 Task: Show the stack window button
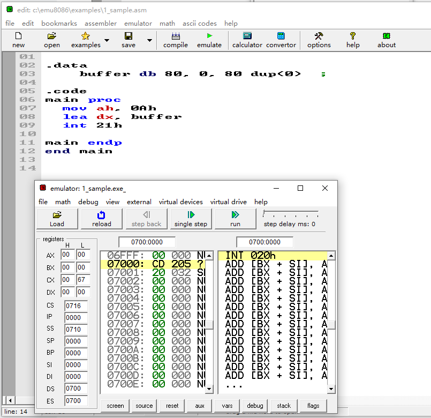[284, 406]
